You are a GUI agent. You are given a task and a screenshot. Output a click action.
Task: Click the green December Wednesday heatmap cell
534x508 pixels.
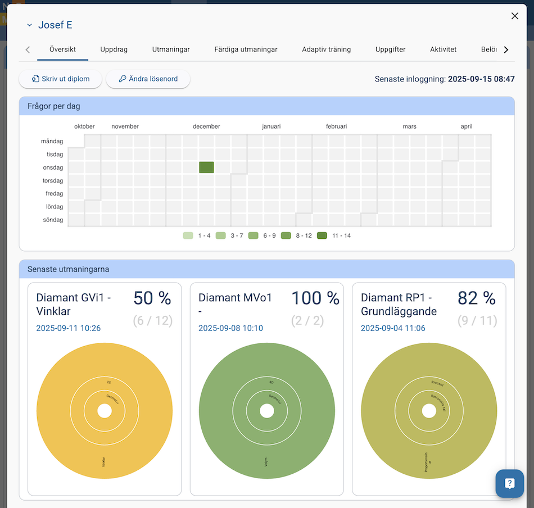pyautogui.click(x=206, y=167)
